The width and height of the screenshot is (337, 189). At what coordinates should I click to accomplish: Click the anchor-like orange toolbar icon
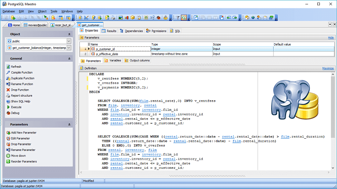click(x=165, y=18)
